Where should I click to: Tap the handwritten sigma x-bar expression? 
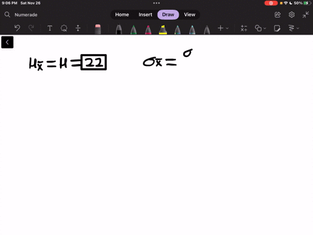[x=160, y=62]
